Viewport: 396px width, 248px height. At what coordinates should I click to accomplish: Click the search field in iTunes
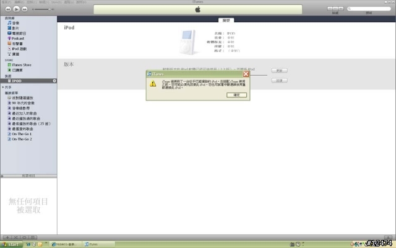(369, 9)
